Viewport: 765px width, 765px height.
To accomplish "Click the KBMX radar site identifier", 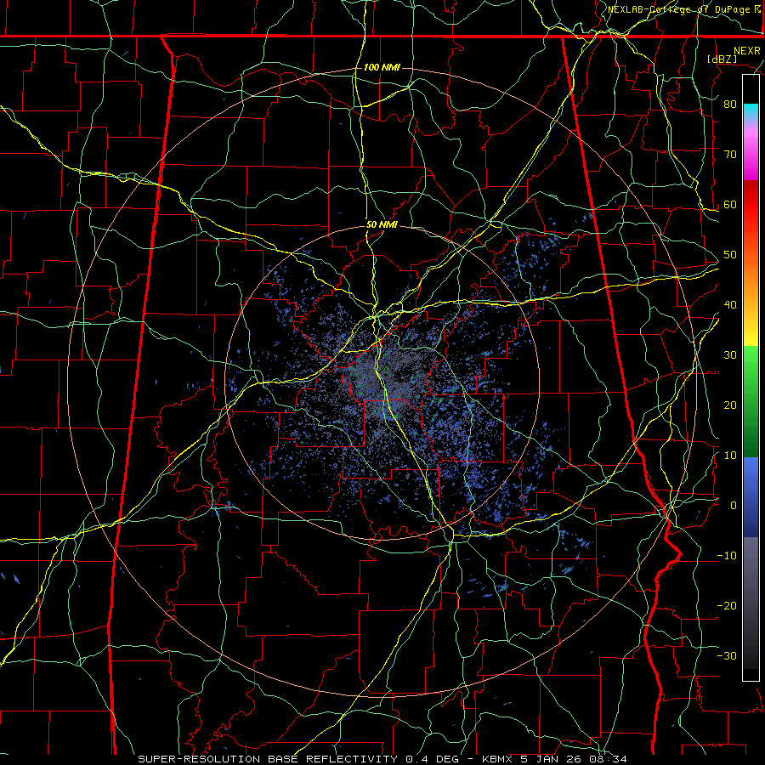I will (497, 759).
